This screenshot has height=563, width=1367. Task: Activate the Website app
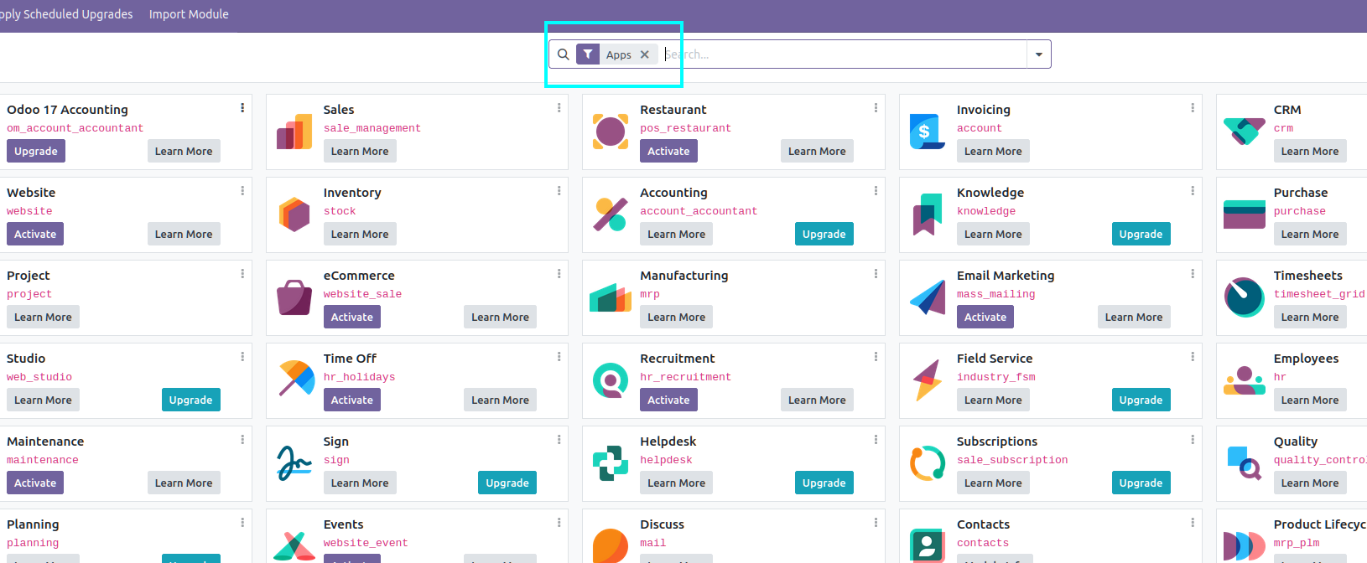(35, 235)
